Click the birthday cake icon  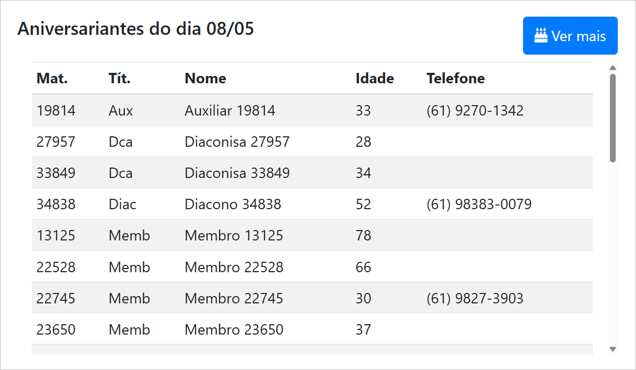541,36
